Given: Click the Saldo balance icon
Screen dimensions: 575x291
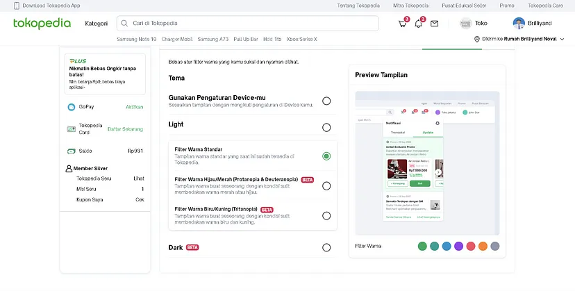Looking at the screenshot, I should pos(71,151).
